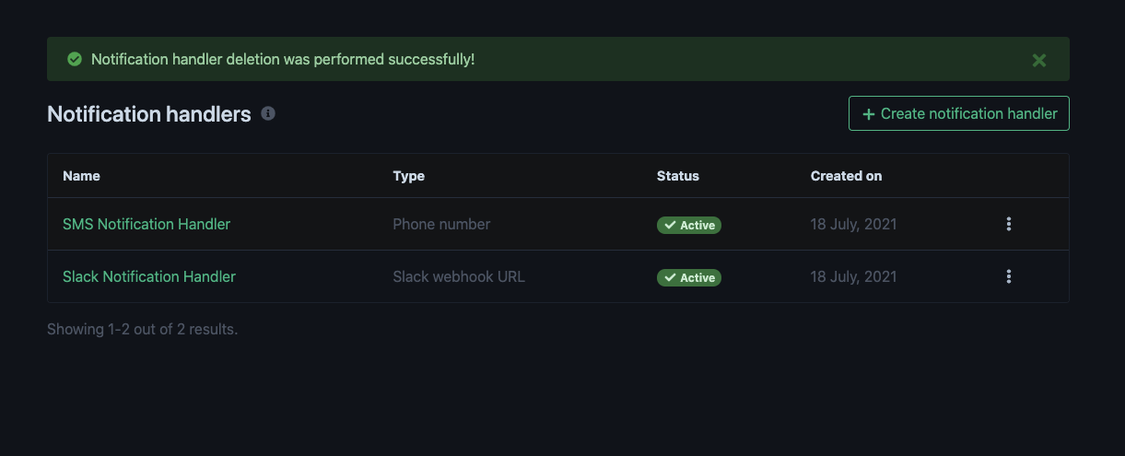Click the Slack handler's 18 July, 2021 date
1125x456 pixels.
(x=853, y=276)
